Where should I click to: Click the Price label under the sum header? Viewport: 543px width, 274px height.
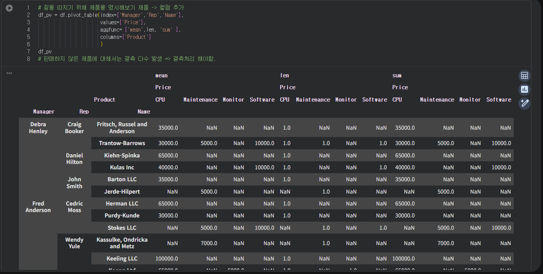click(x=400, y=87)
